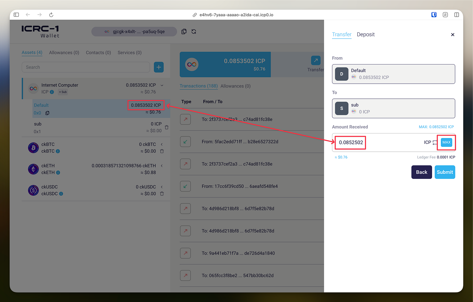
Task: Open the Contacts (0) tab
Action: tap(98, 52)
